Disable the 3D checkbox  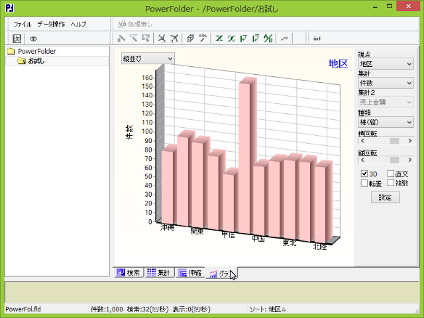(364, 174)
